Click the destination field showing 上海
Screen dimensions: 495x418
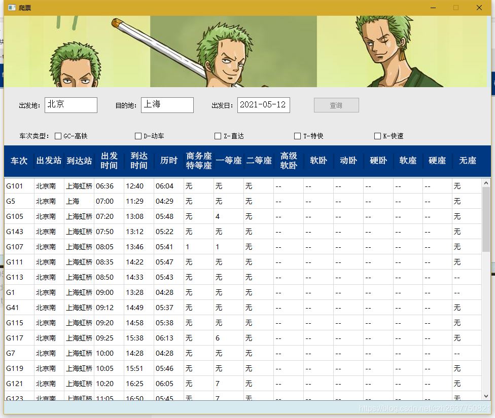[x=167, y=105]
